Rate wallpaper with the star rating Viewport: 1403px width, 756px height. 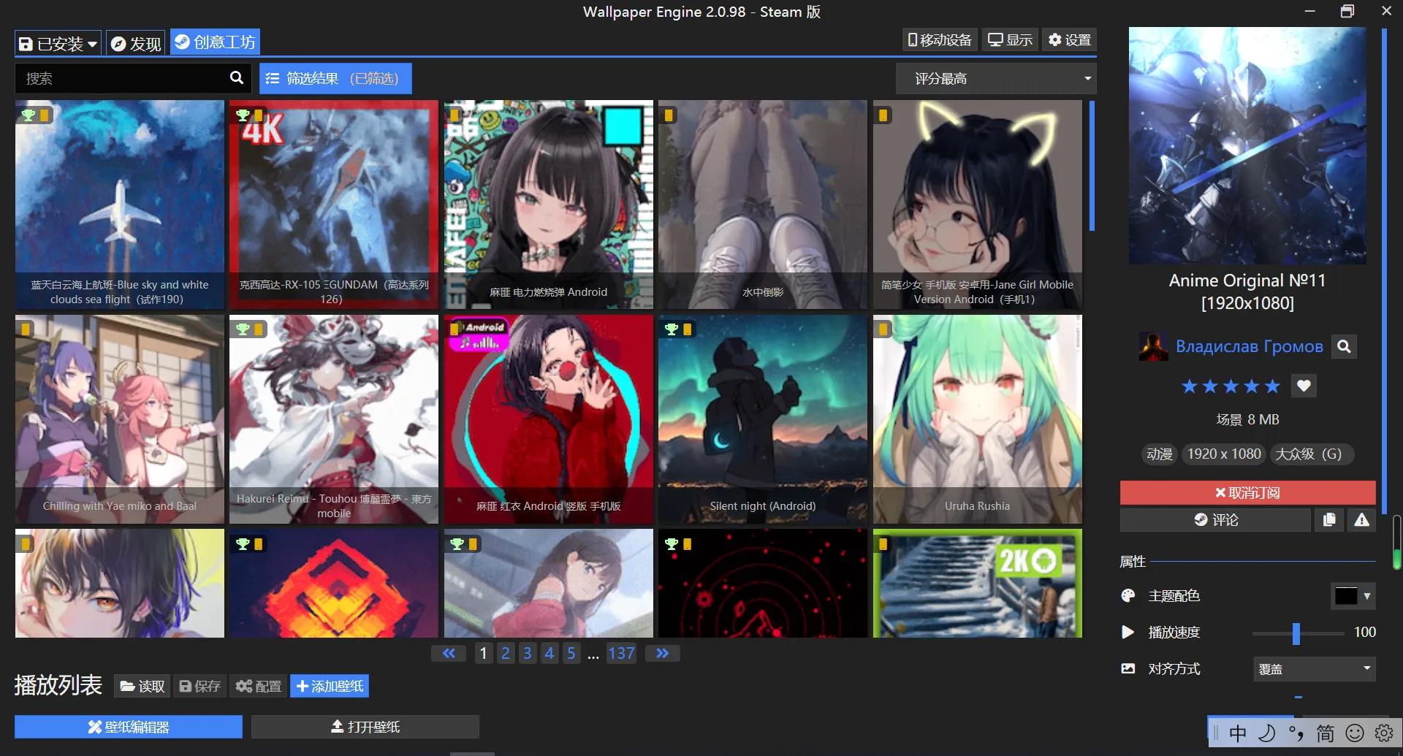(x=1231, y=386)
